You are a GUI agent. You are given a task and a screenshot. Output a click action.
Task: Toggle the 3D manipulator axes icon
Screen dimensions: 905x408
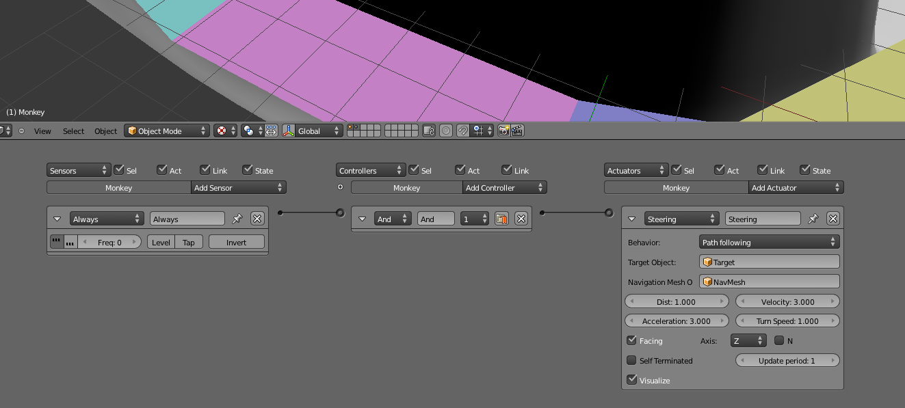[x=288, y=131]
